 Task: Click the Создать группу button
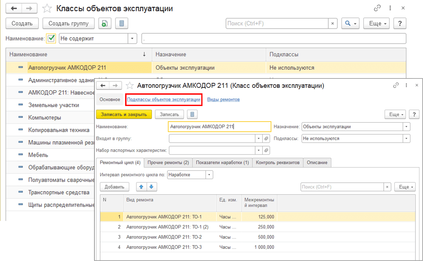68,24
